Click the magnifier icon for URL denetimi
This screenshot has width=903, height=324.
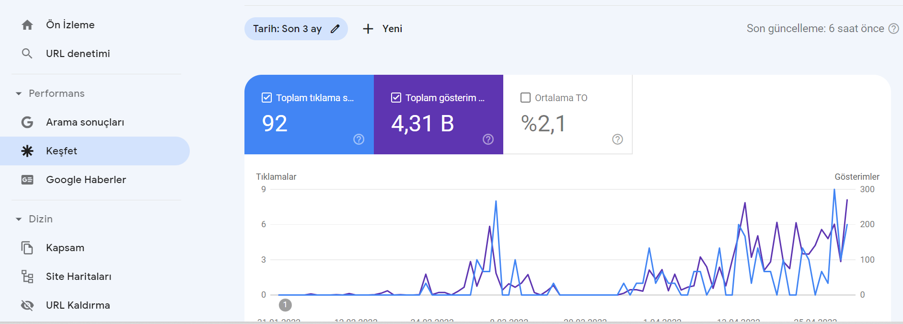[x=27, y=54]
